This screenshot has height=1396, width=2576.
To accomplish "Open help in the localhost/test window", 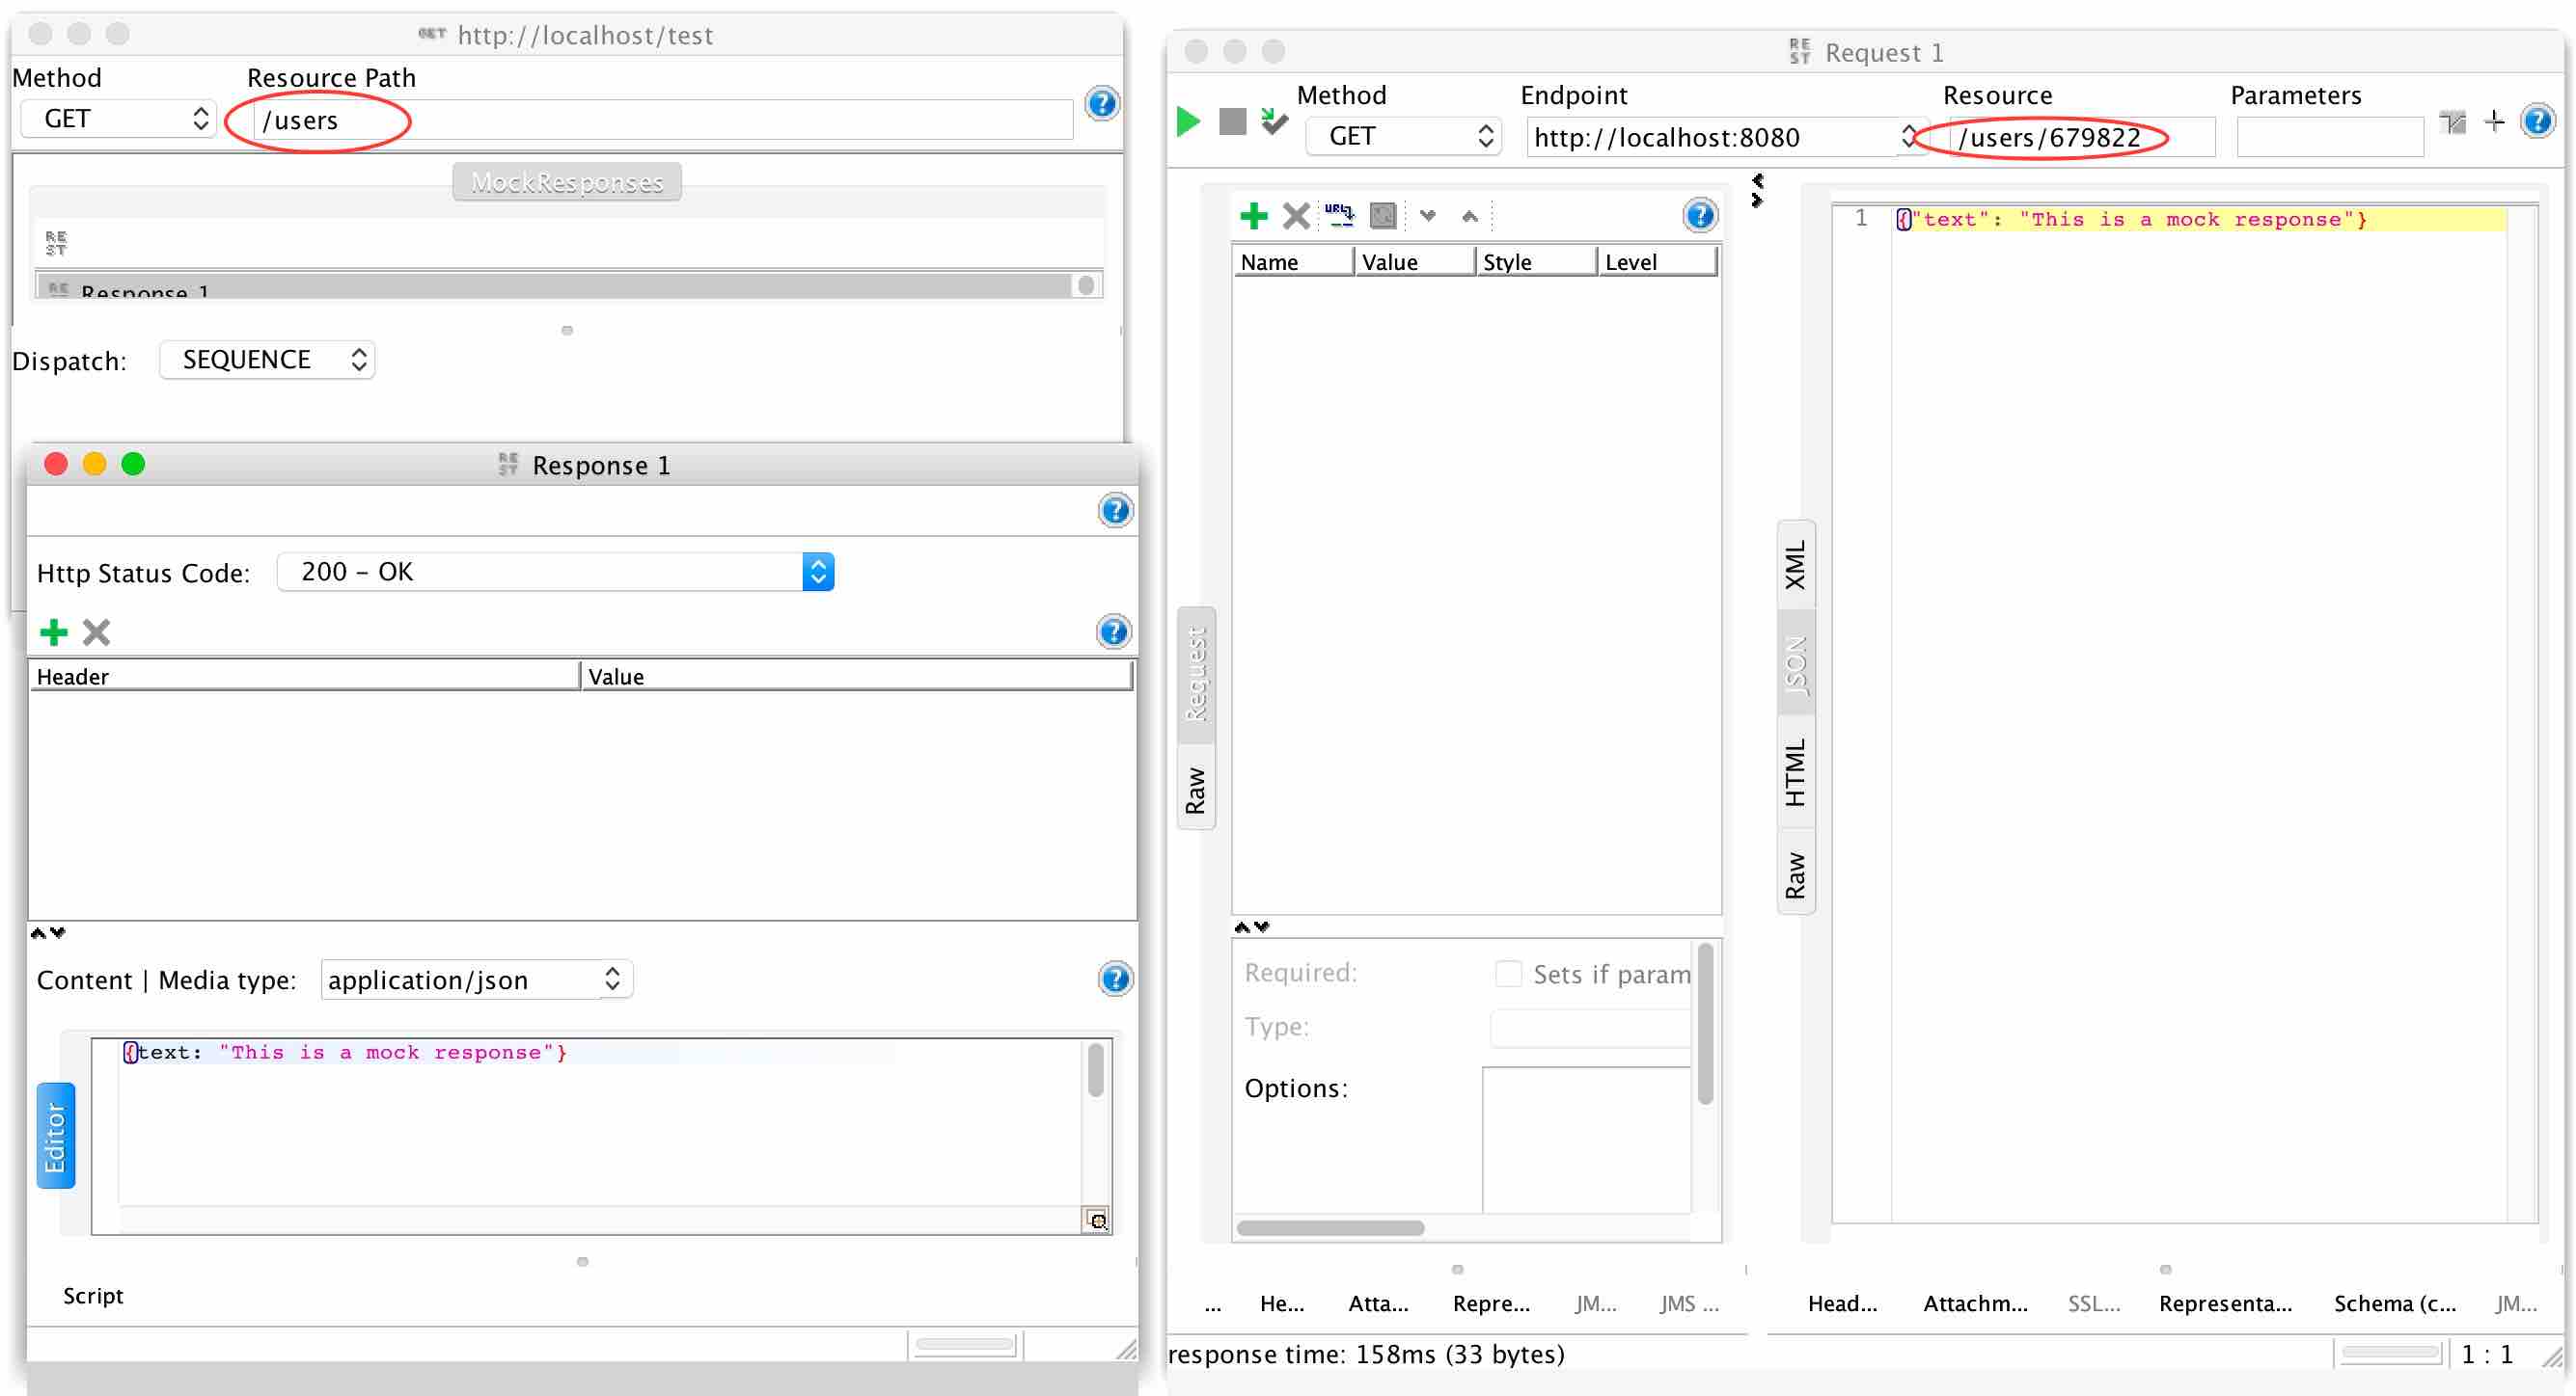I will coord(1101,104).
